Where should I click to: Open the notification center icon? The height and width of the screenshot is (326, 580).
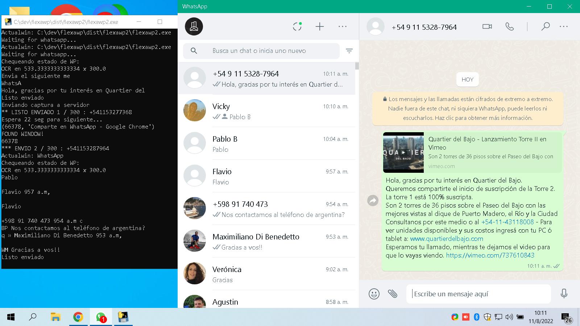click(566, 318)
